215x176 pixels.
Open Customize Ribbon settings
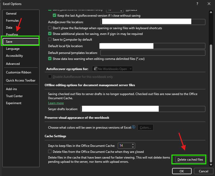pos(18,72)
